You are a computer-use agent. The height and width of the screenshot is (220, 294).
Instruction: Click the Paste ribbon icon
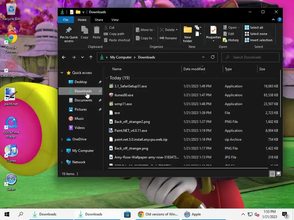point(96,32)
